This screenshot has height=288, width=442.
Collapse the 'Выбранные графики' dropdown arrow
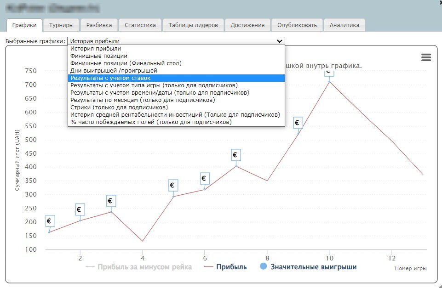click(280, 41)
